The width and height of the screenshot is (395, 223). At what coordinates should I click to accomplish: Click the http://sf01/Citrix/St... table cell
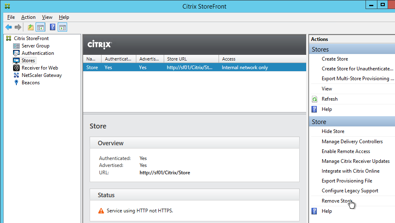(190, 68)
